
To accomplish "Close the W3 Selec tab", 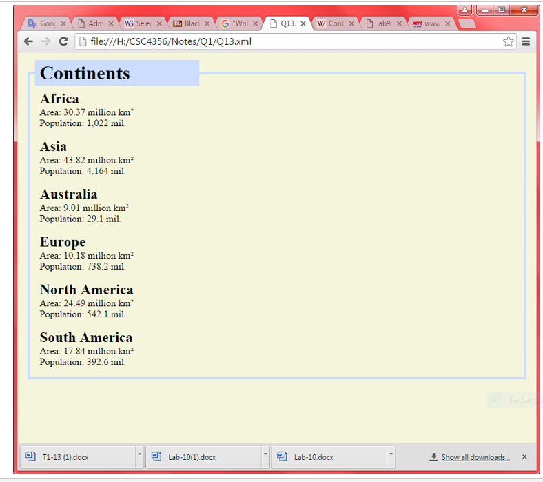I will (159, 23).
